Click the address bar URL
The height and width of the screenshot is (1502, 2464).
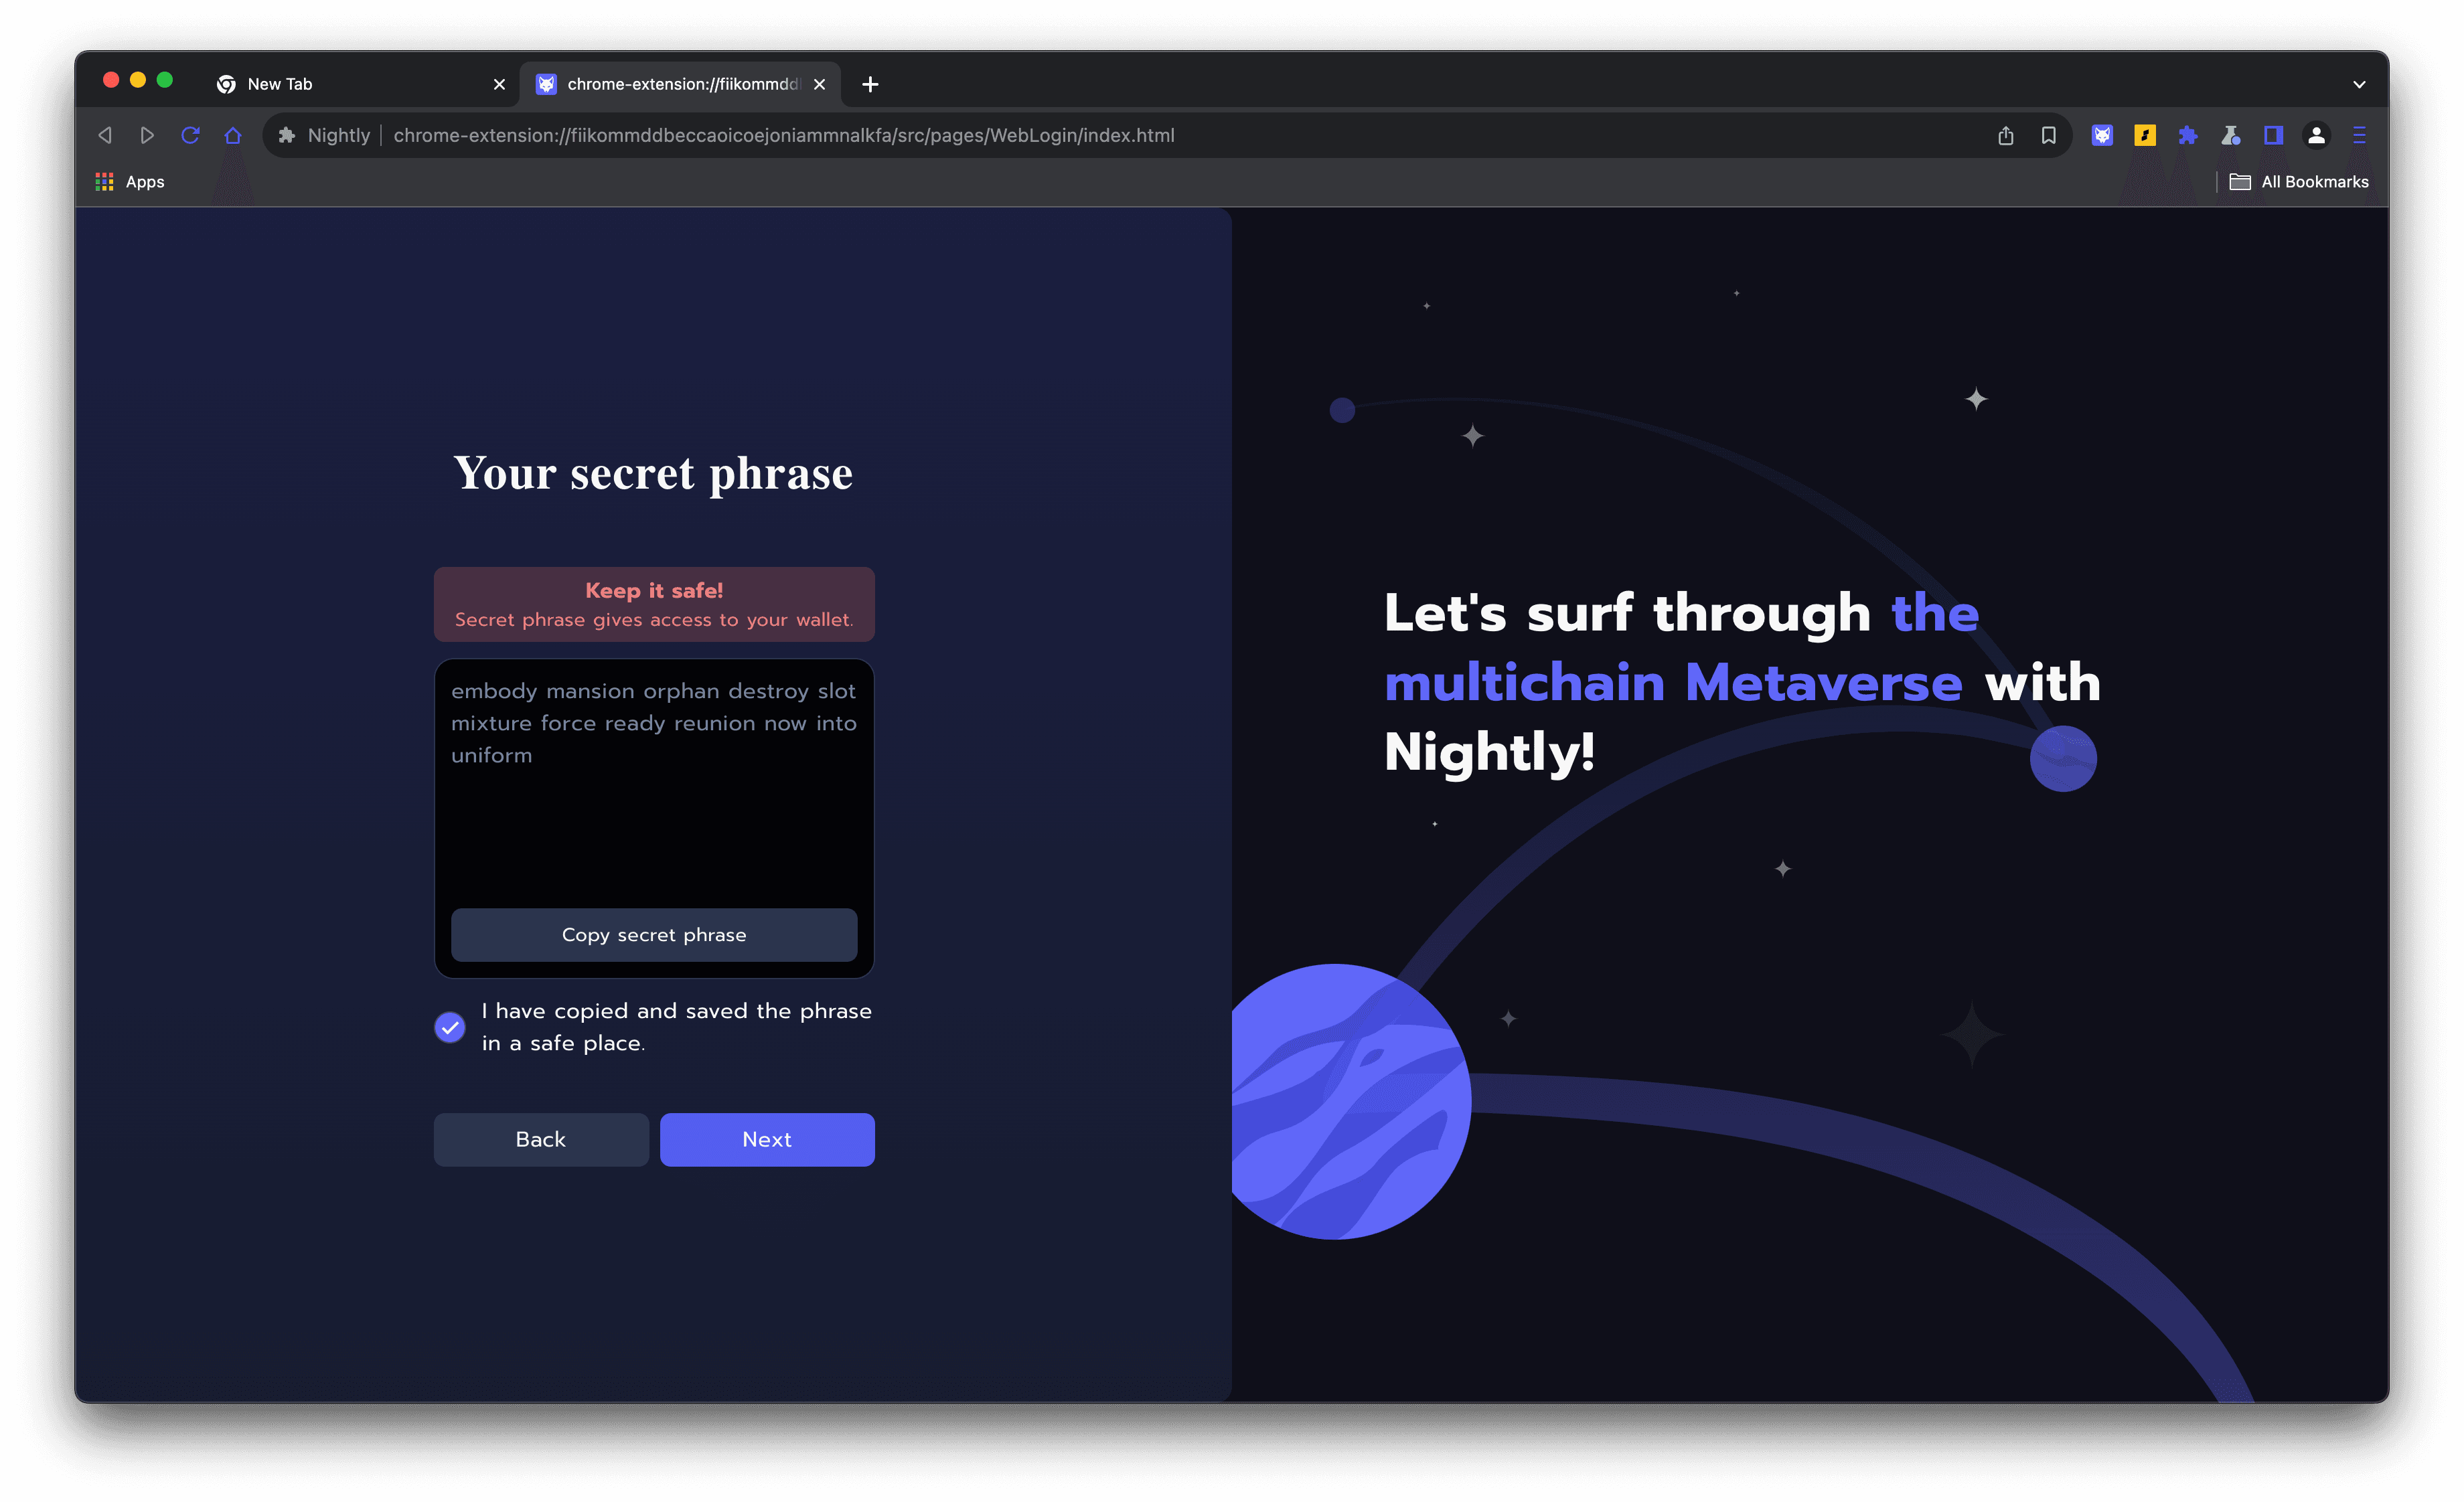point(783,135)
